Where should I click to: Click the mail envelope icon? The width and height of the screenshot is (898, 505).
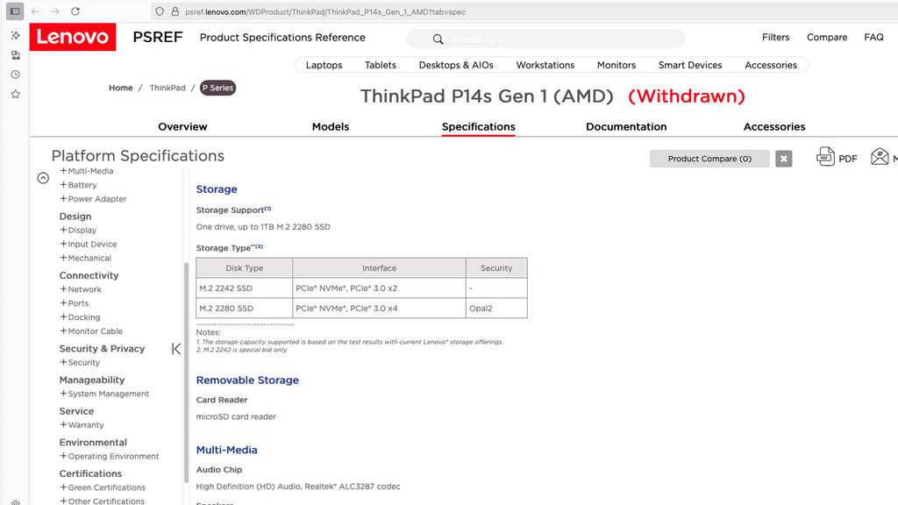coord(880,156)
